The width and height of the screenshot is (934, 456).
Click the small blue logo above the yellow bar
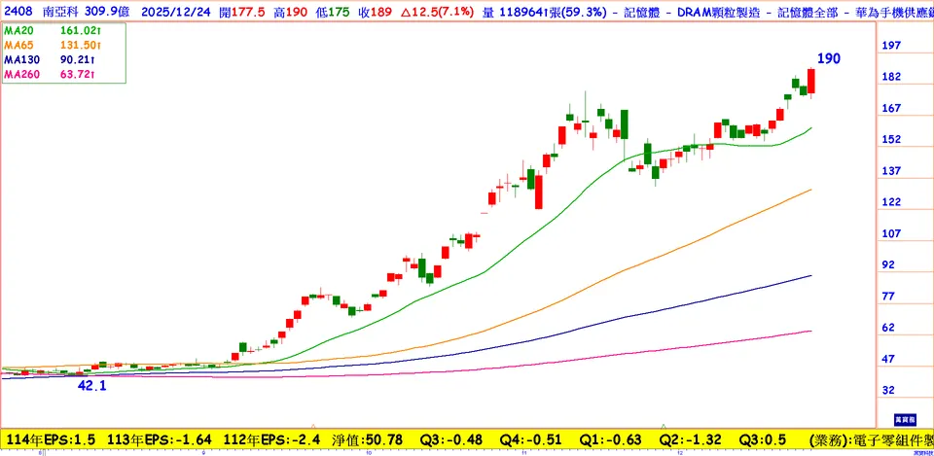(x=904, y=419)
